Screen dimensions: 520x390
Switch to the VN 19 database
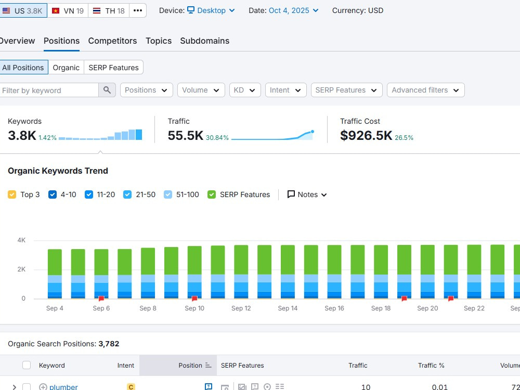point(68,10)
